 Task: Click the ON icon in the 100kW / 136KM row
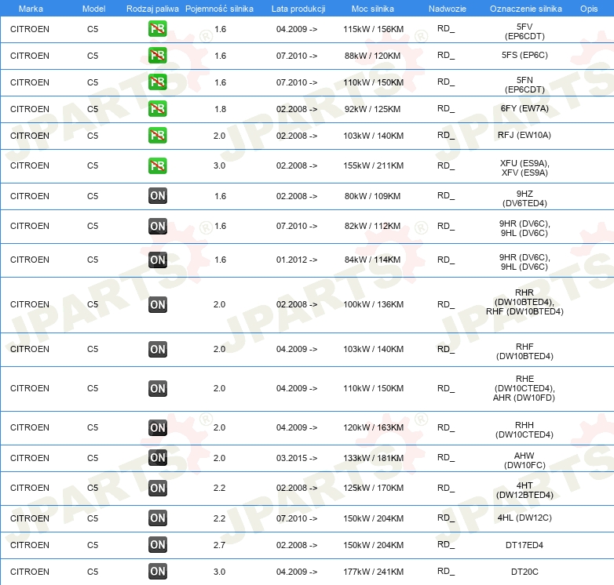[157, 304]
